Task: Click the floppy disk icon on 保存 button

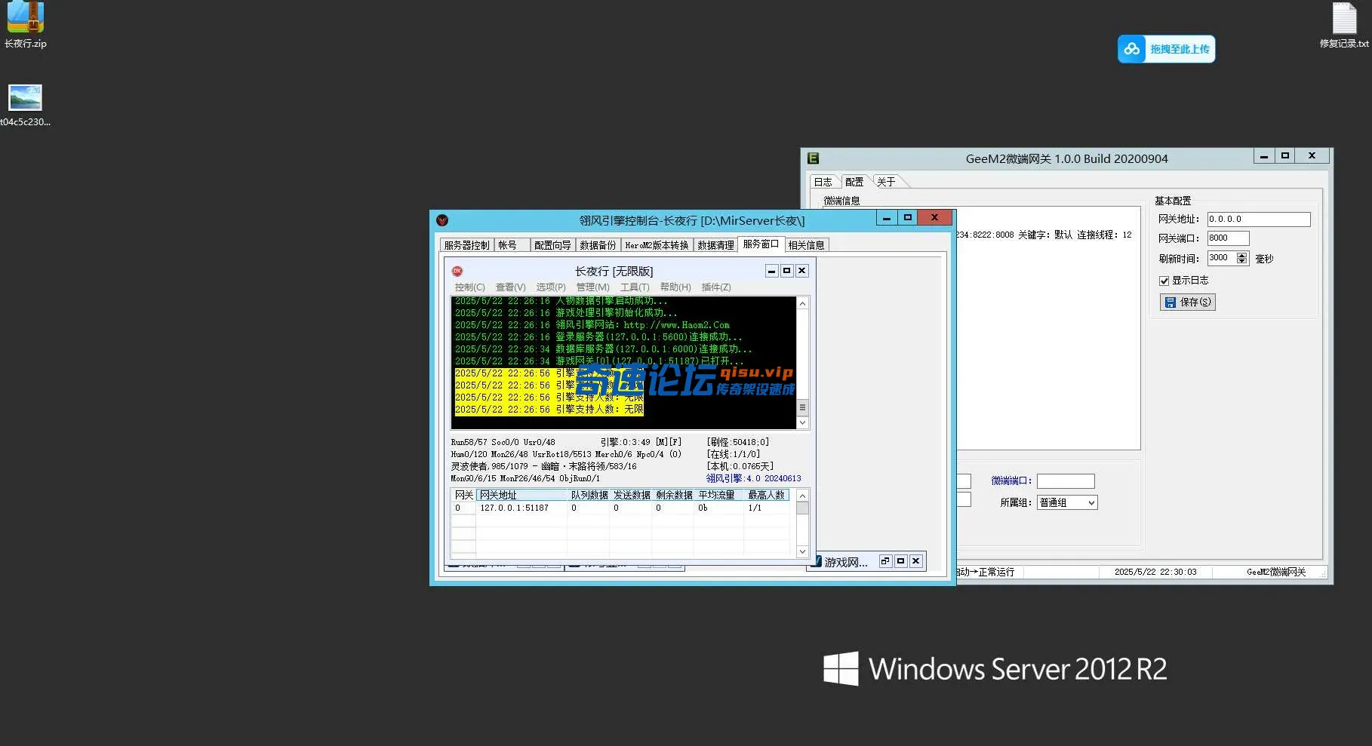Action: click(x=1170, y=302)
